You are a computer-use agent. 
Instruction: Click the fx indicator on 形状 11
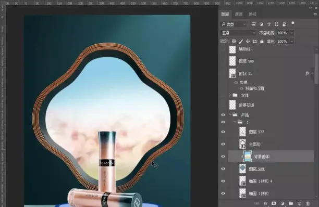tap(307, 73)
